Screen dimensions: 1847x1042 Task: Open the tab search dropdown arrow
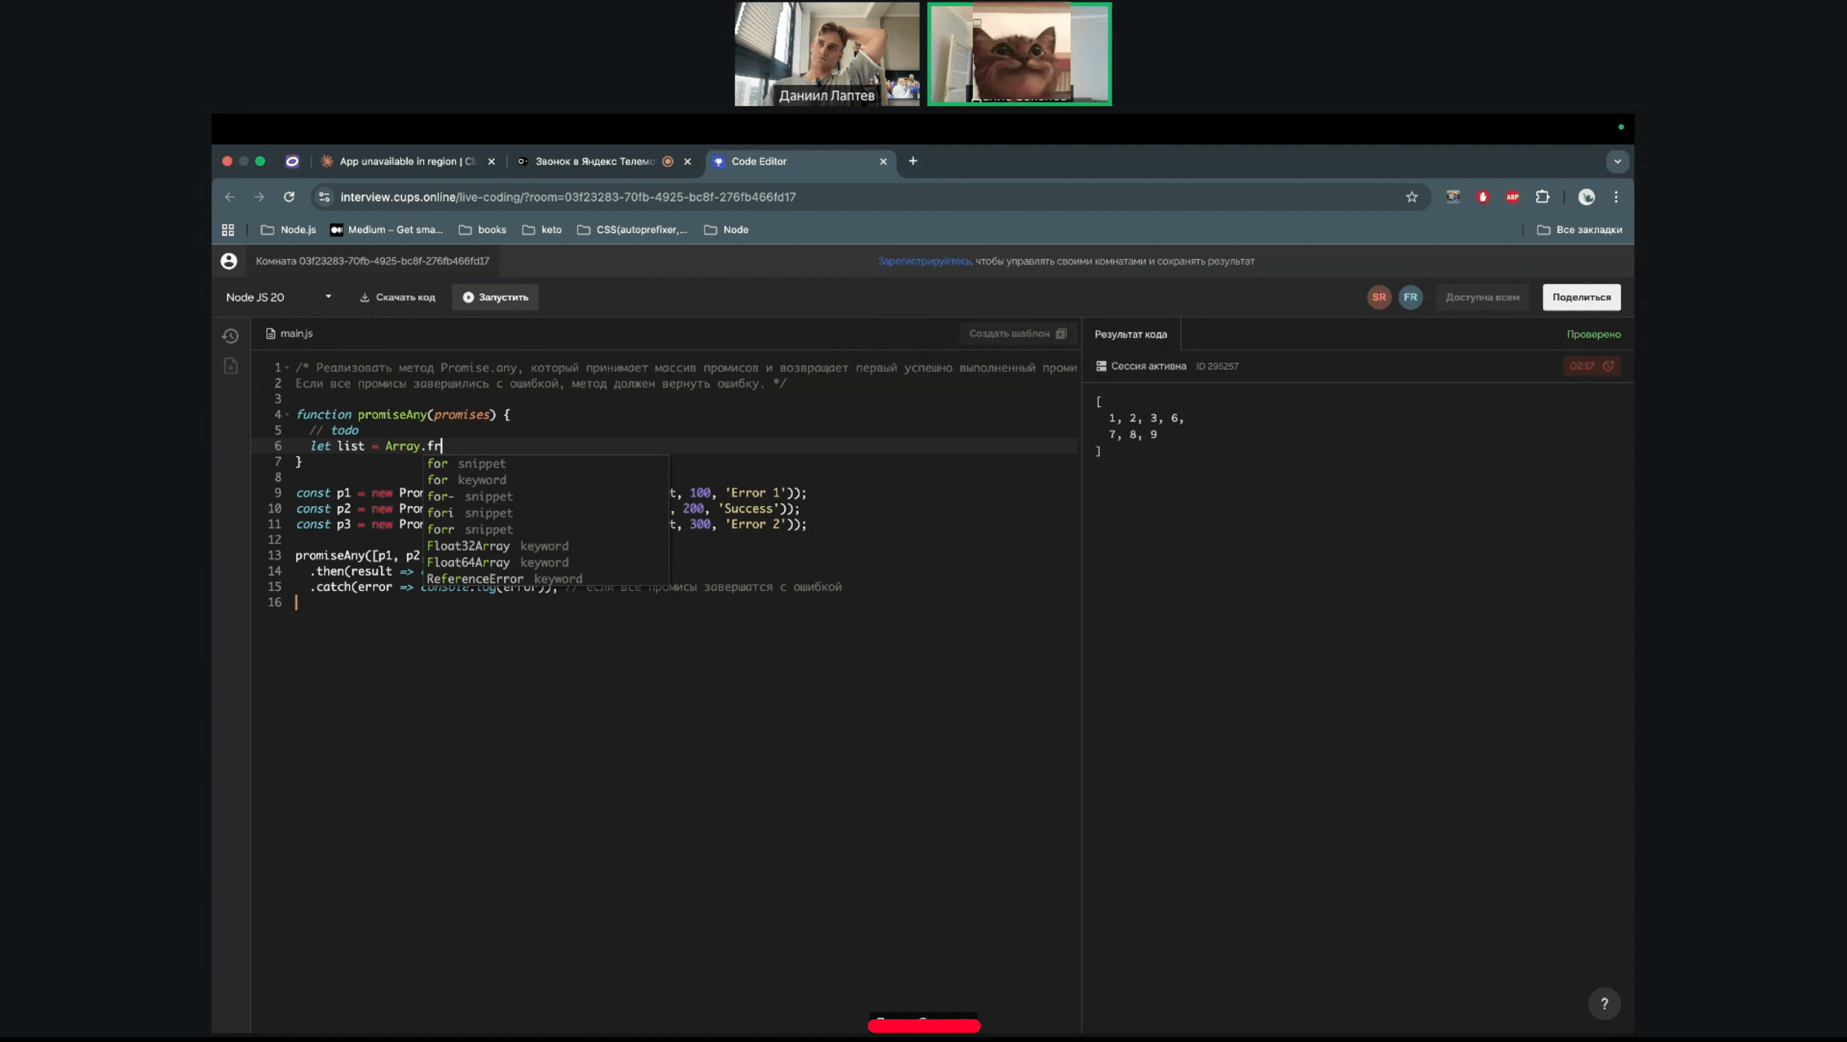[1617, 161]
